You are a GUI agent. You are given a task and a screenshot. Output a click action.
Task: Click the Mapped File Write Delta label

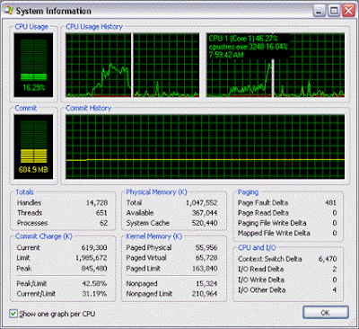(x=274, y=233)
